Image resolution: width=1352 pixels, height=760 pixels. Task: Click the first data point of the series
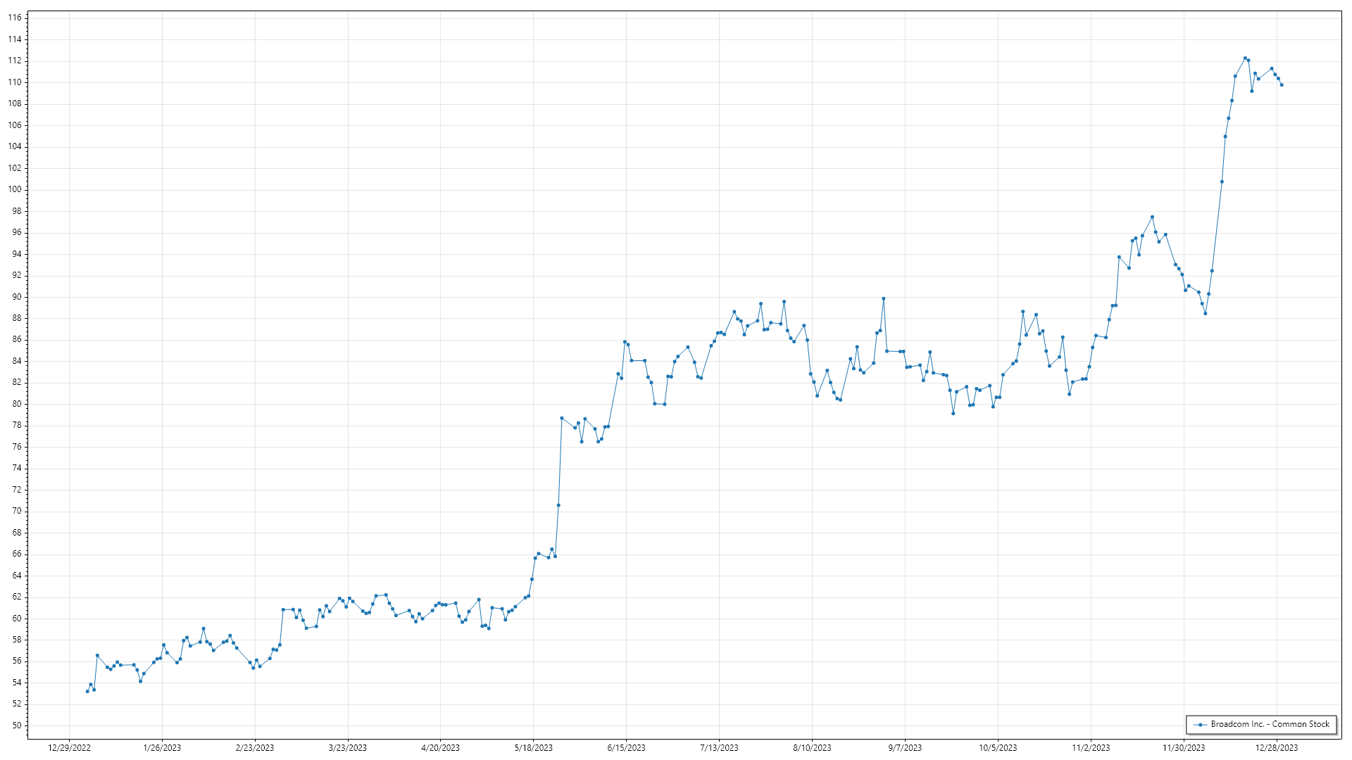[x=87, y=691]
